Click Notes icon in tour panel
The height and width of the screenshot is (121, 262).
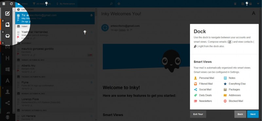(x=225, y=78)
